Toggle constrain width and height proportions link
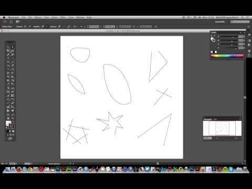Viewport: 252px width, 189px height. 134,27
